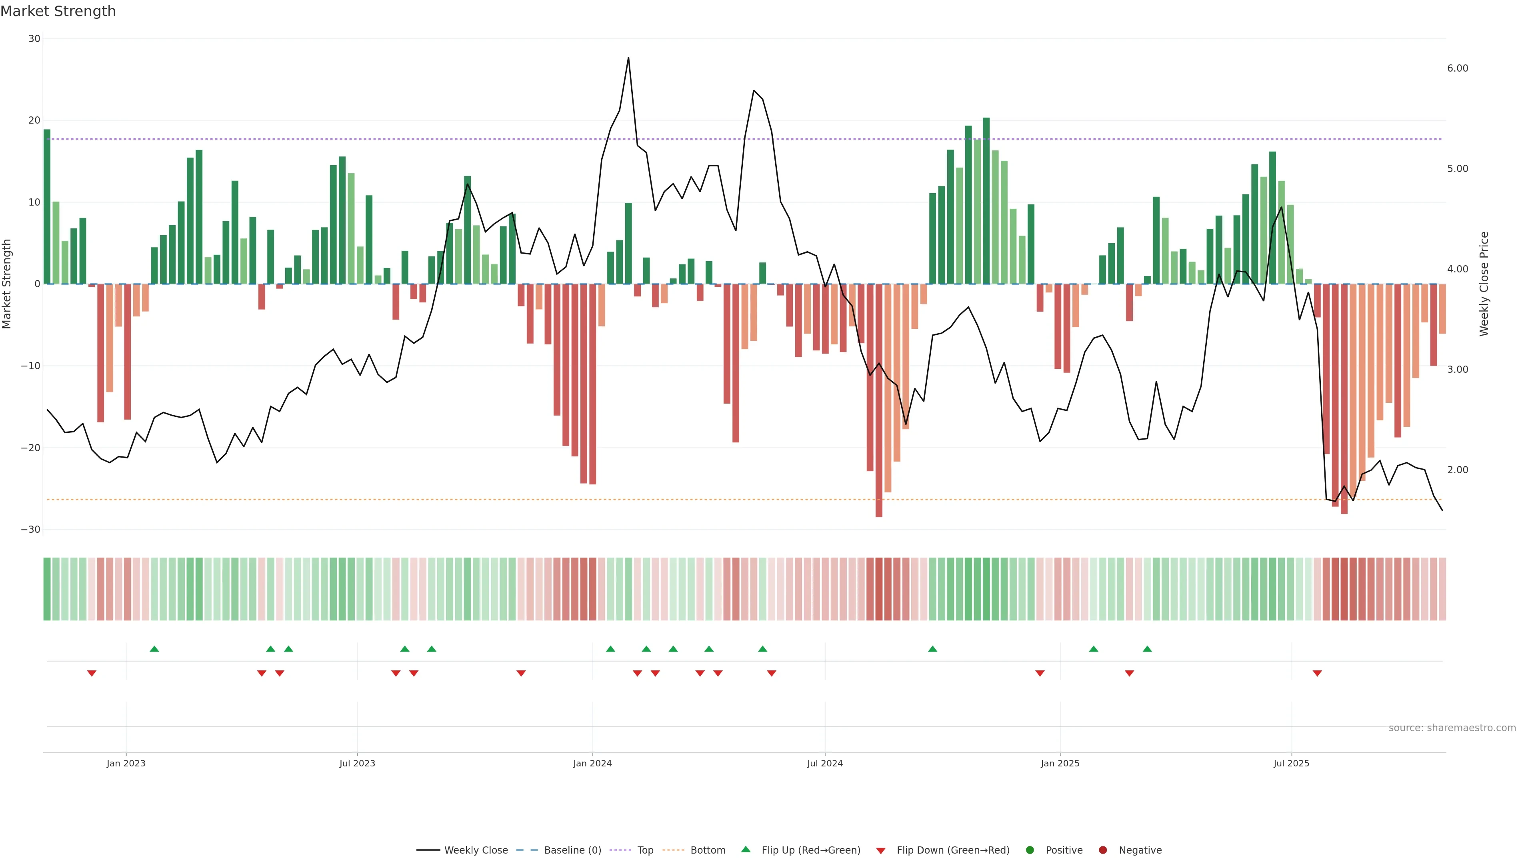The image size is (1536, 864).
Task: Click green flip-up marker near October 2024
Action: point(932,649)
